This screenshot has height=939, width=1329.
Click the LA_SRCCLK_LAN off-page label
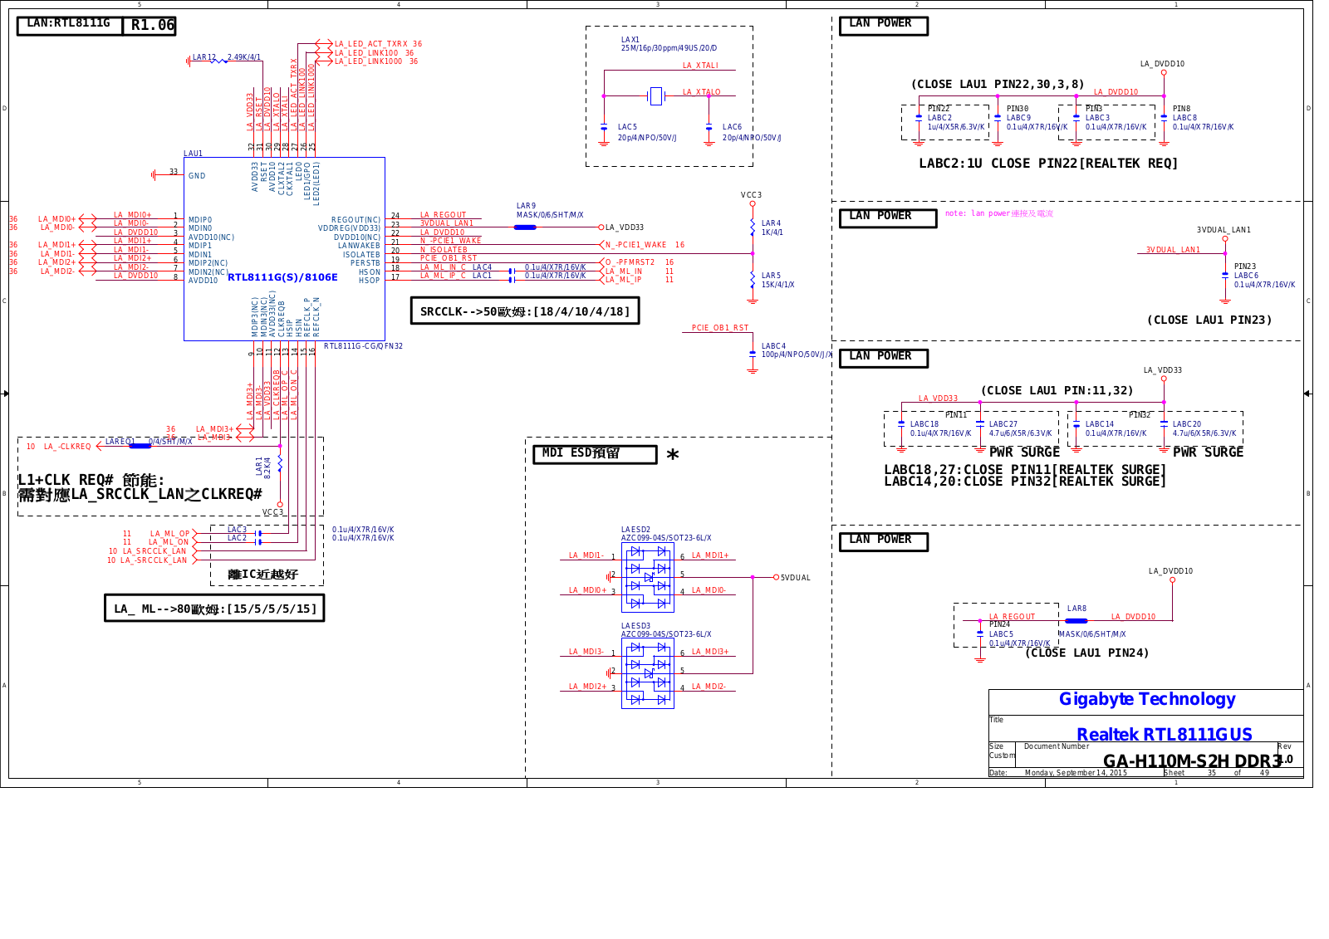tap(154, 551)
